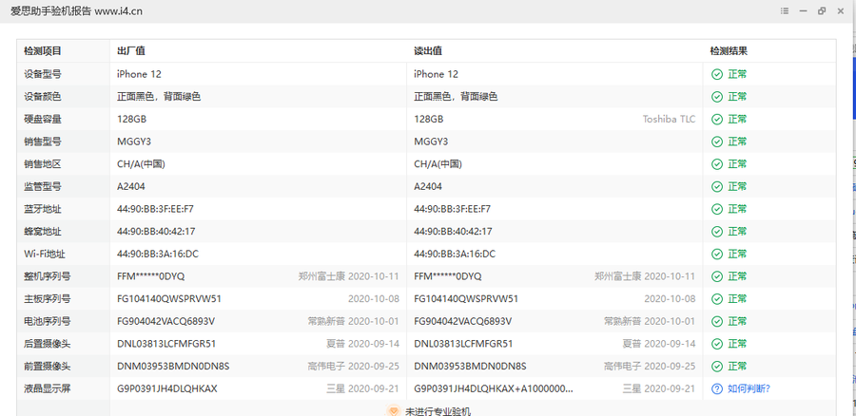
Task: Click factory battery serial FG904042VACQ6893V
Action: (165, 321)
